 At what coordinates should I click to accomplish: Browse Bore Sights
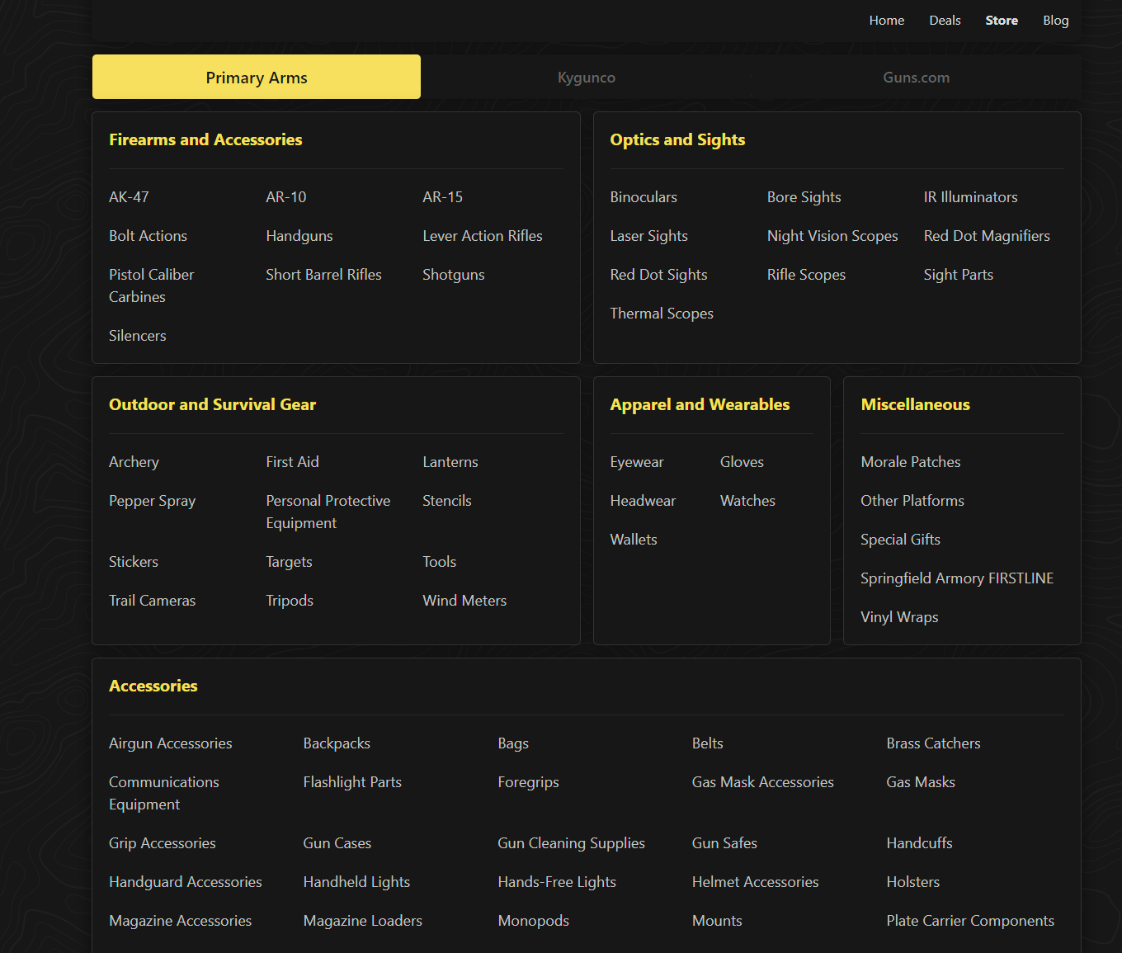pos(804,197)
